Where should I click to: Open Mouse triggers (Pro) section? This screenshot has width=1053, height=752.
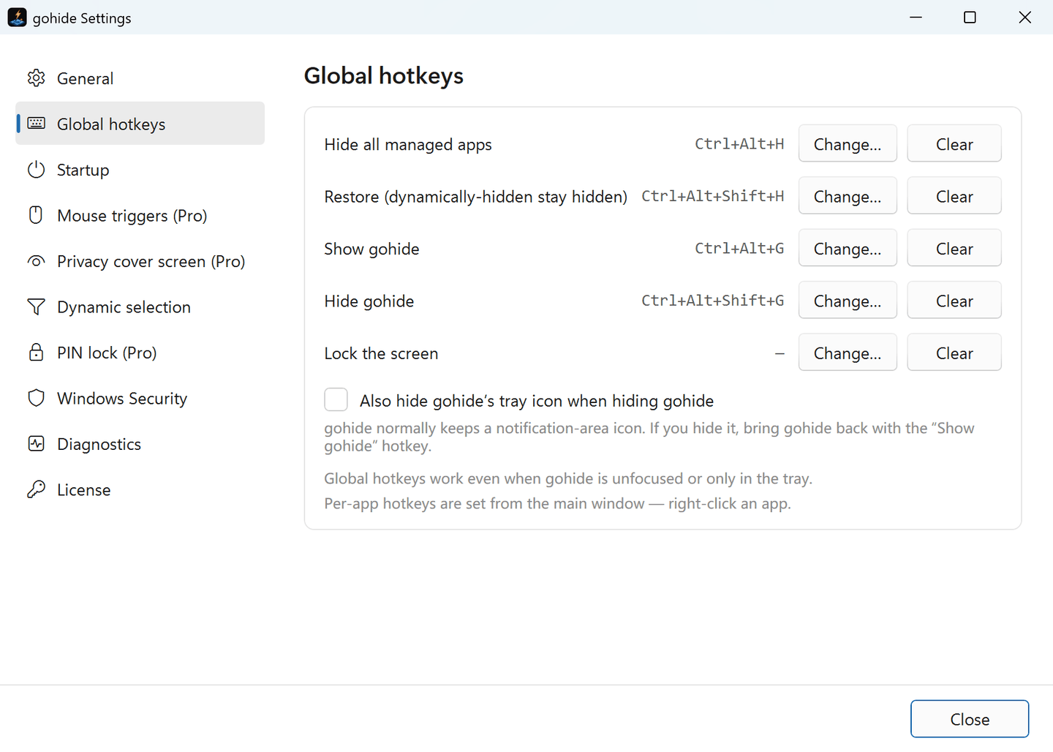(x=140, y=215)
